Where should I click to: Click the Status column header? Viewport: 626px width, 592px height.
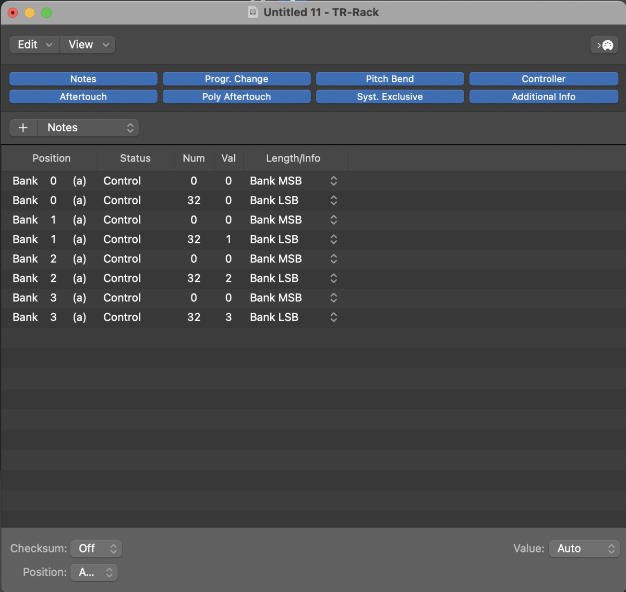point(135,158)
